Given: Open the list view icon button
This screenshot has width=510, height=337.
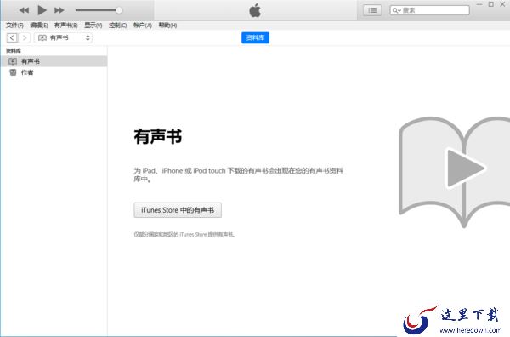Looking at the screenshot, I should click(x=372, y=10).
